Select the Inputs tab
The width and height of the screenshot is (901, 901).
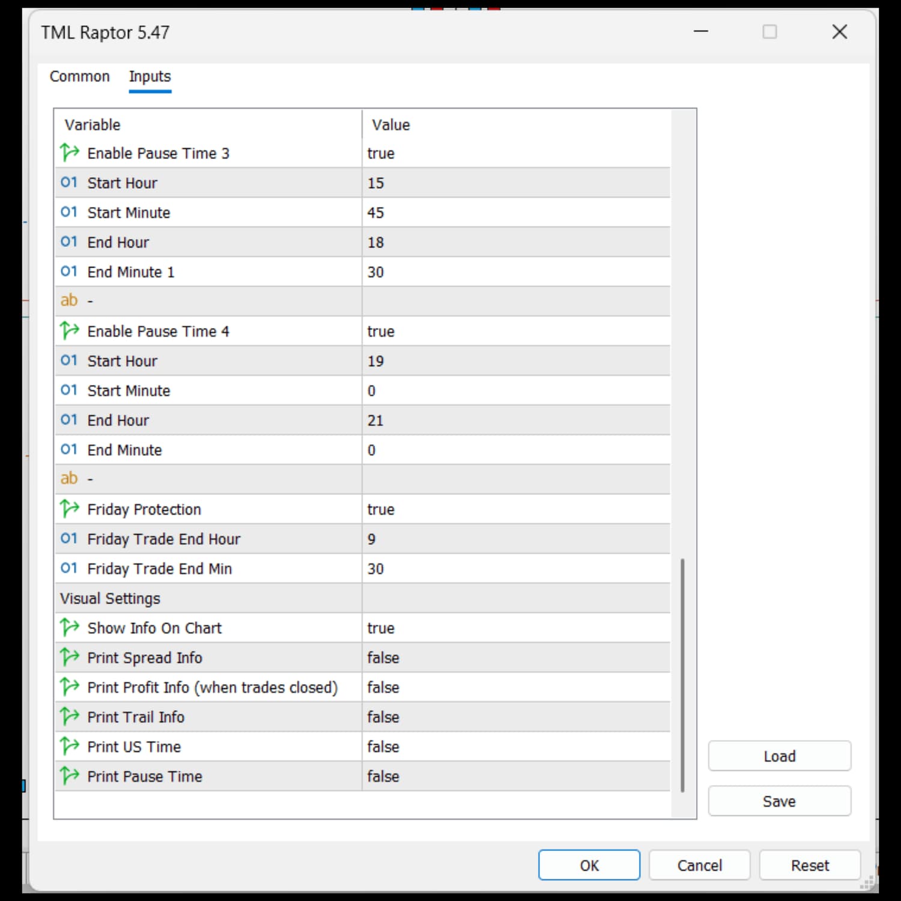click(150, 77)
